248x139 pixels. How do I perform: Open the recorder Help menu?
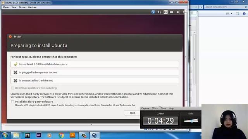click(171, 108)
